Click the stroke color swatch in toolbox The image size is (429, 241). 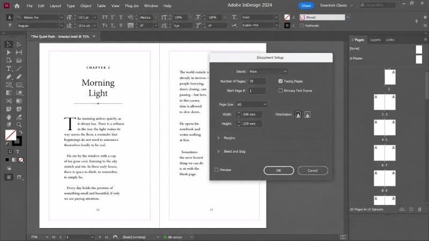[x=18, y=141]
